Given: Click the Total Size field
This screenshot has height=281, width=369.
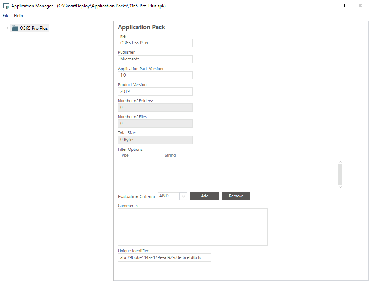Looking at the screenshot, I should [x=155, y=140].
